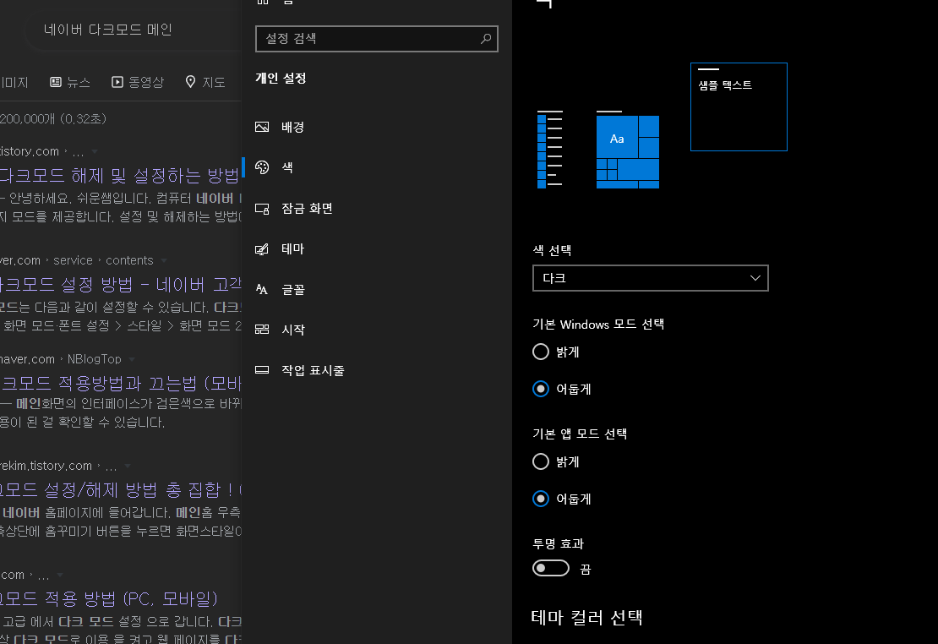Open the 배경 settings page

click(x=377, y=127)
